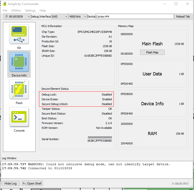This screenshot has height=190, width=194.
Task: Click the 20000000 RAM start address
Action: point(127,124)
